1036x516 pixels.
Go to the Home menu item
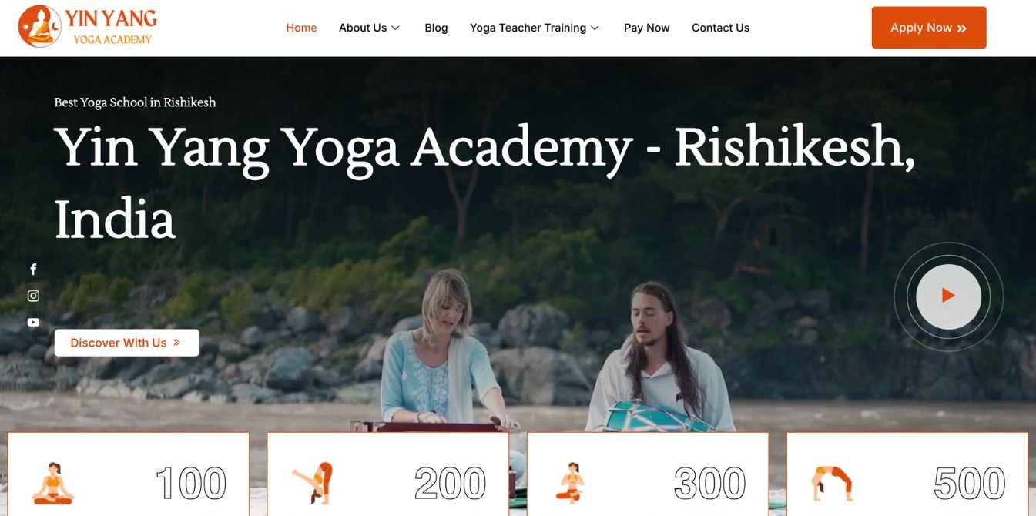point(301,28)
